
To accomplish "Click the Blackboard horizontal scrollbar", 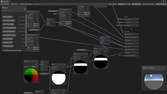I will [13, 51].
